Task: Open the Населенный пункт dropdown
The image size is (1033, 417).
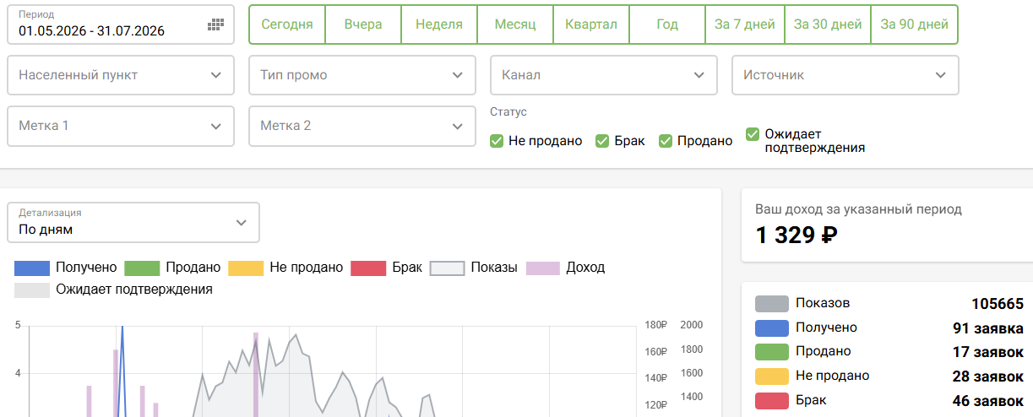Action: [x=121, y=75]
